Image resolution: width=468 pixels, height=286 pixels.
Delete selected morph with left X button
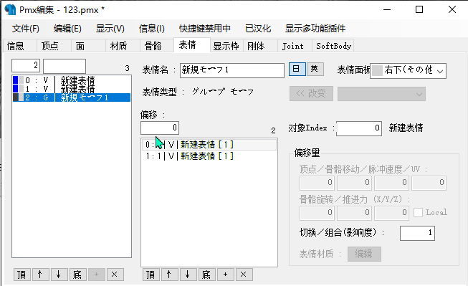pyautogui.click(x=115, y=275)
